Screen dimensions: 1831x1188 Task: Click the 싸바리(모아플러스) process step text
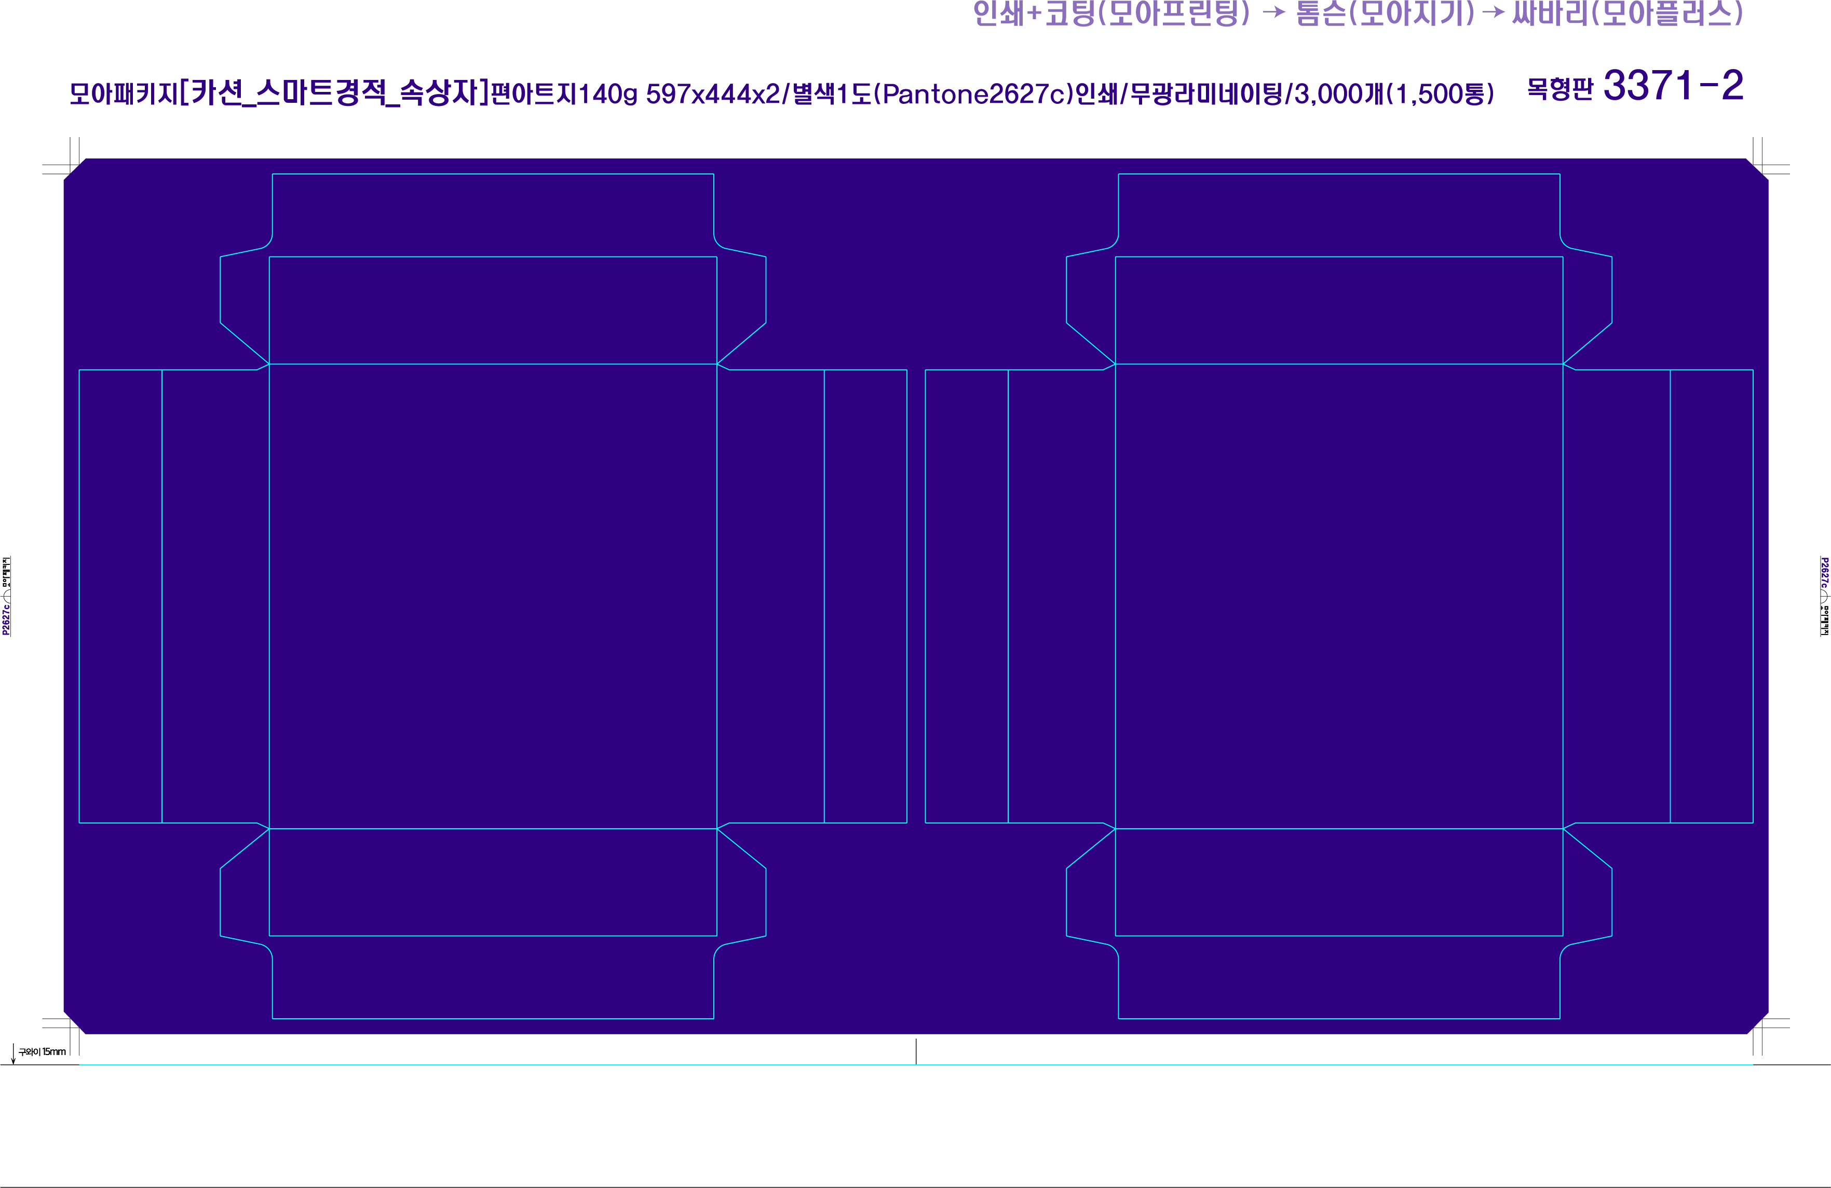[1627, 14]
